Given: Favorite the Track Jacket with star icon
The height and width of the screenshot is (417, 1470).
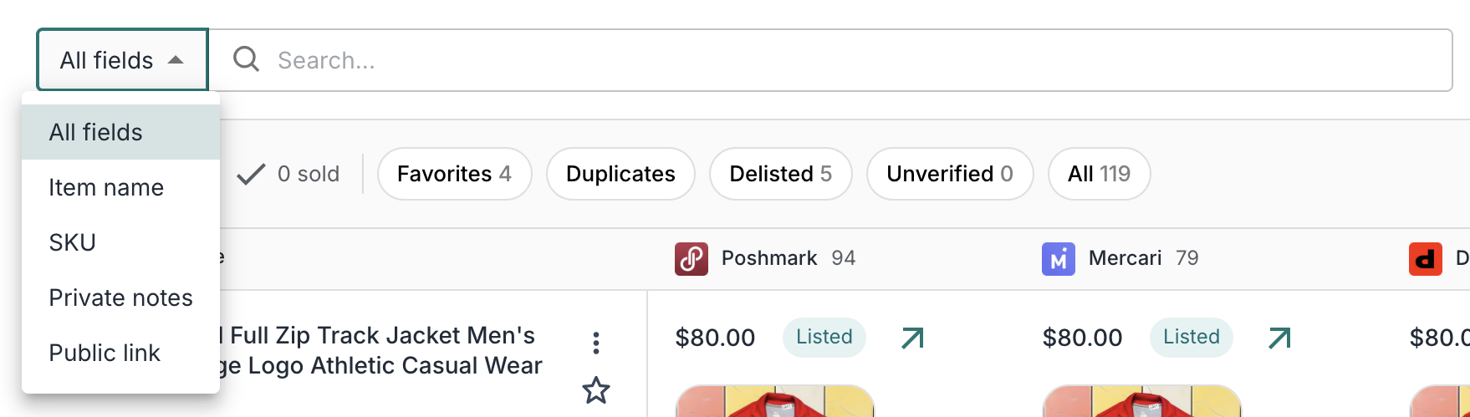Looking at the screenshot, I should click(x=596, y=389).
